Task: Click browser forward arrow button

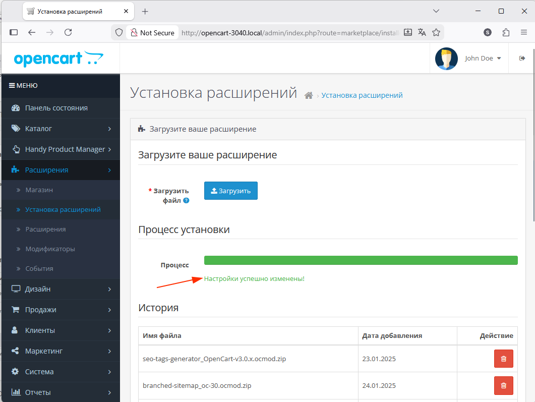Action: (x=50, y=32)
